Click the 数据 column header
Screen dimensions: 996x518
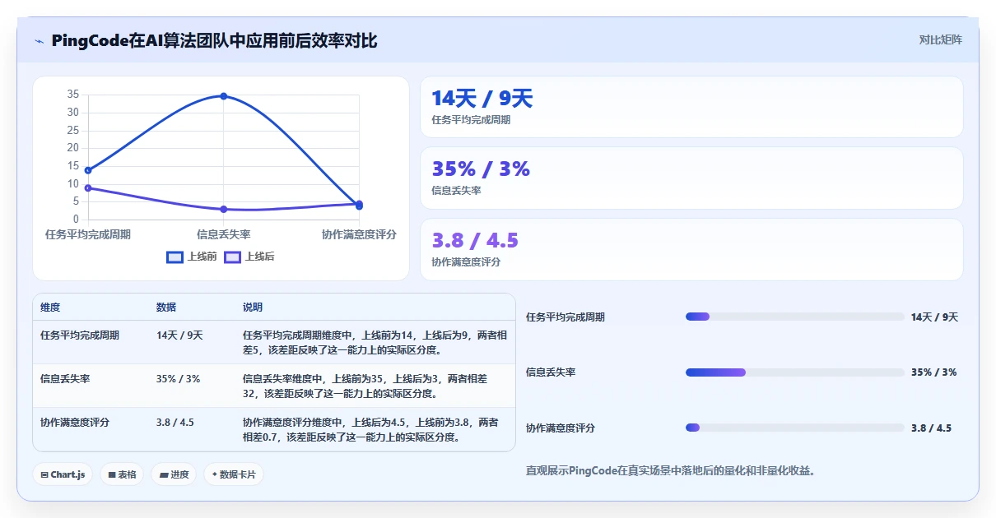pos(166,308)
